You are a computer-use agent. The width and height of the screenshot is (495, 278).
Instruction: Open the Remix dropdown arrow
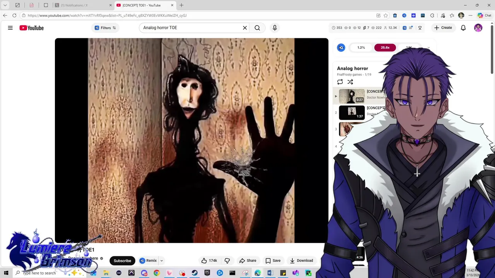coord(162,261)
